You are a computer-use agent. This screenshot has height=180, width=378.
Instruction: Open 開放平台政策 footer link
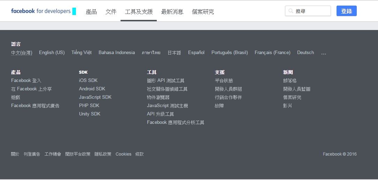pyautogui.click(x=78, y=154)
